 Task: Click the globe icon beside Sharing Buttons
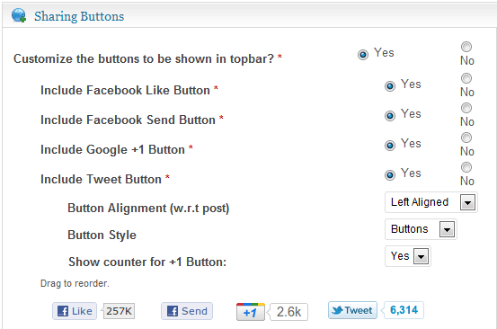[19, 15]
